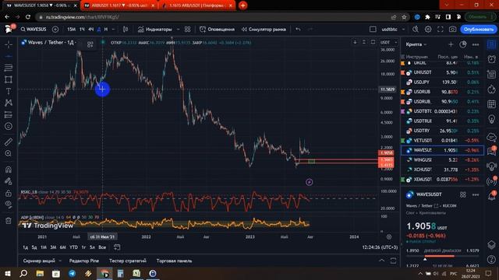Take a chart snapshot with camera icon
Screen dimensions: 499x280
tap(452, 30)
